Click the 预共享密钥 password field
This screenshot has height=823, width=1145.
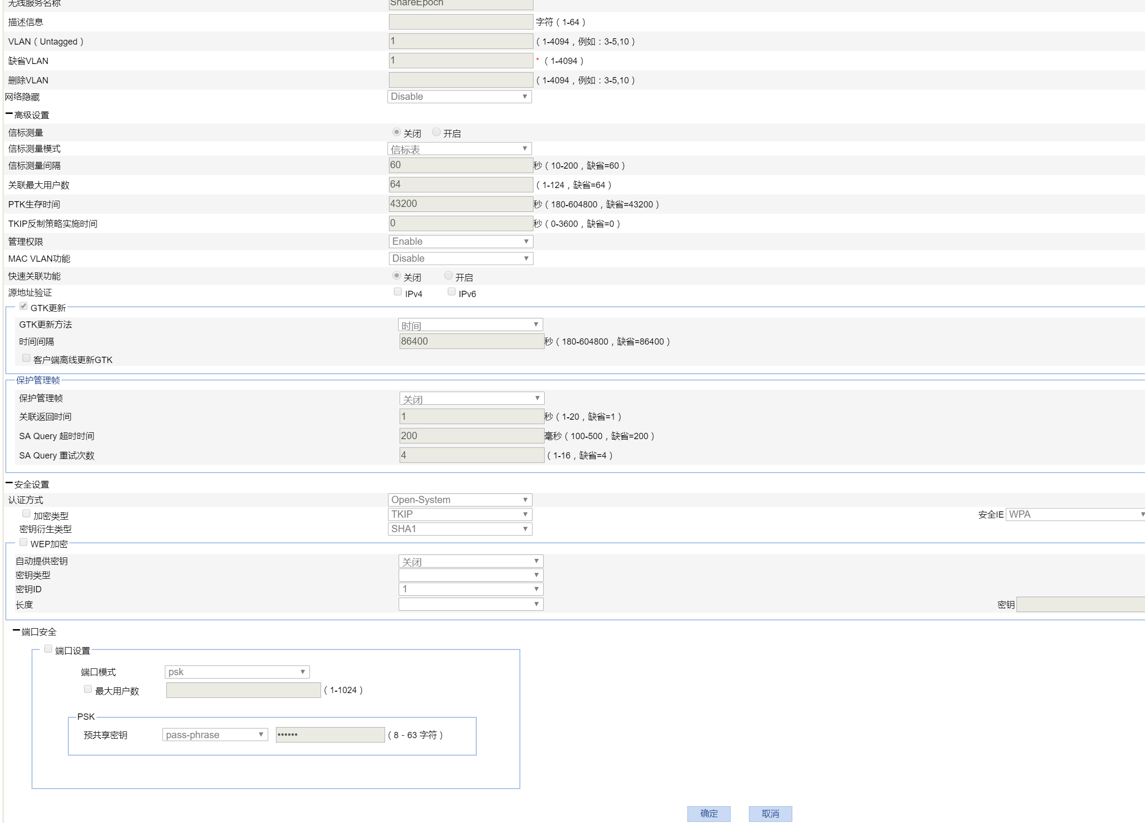point(330,735)
